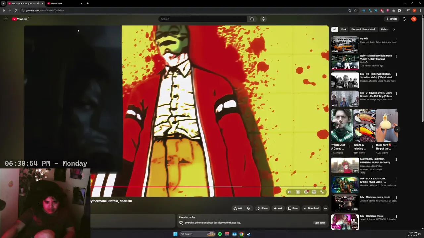Reload the page
Viewport: 424px width, 238px height.
pyautogui.click(x=15, y=11)
